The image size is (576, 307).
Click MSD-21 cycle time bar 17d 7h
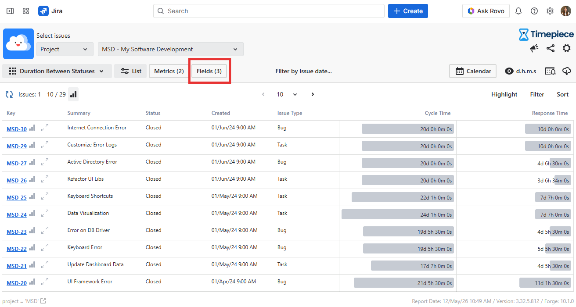pyautogui.click(x=412, y=266)
